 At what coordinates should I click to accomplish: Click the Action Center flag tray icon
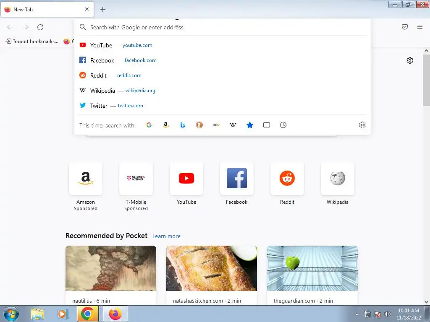[x=378, y=314]
